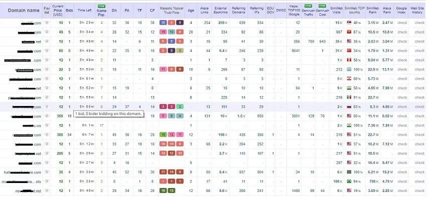Image resolution: width=428 pixels, height=197 pixels.
Task: Click teal trust flow badge 10 in 5h 34m row
Action: point(172,32)
